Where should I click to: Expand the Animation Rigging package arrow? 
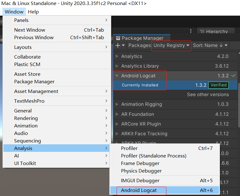click(117, 104)
